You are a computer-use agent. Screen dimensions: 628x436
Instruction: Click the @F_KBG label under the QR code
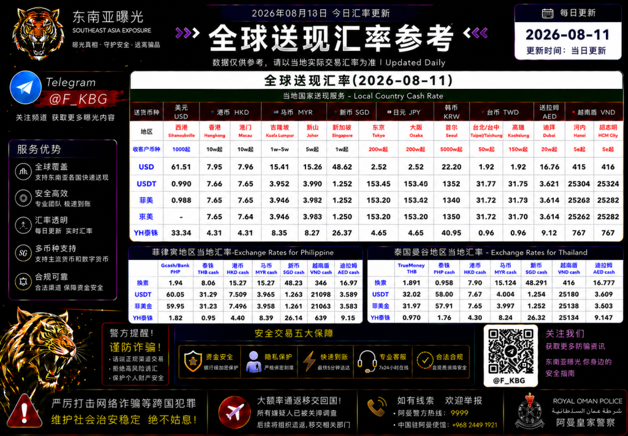click(508, 380)
